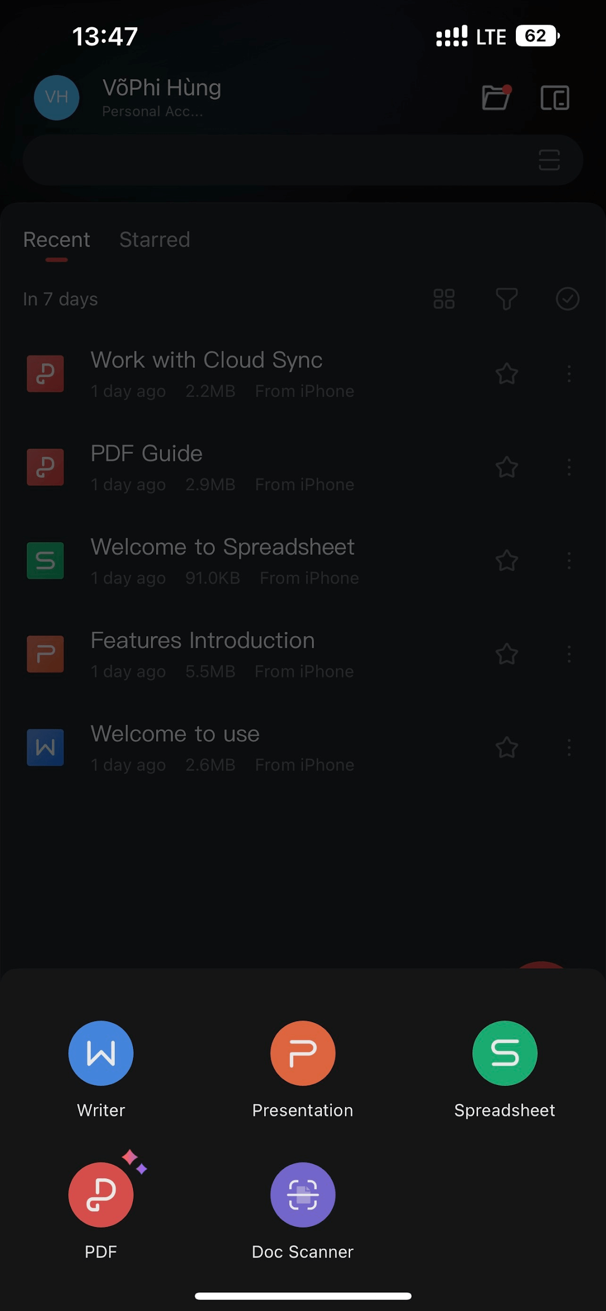
Task: Enable multi-select mode with the checkmark circle
Action: click(x=567, y=299)
